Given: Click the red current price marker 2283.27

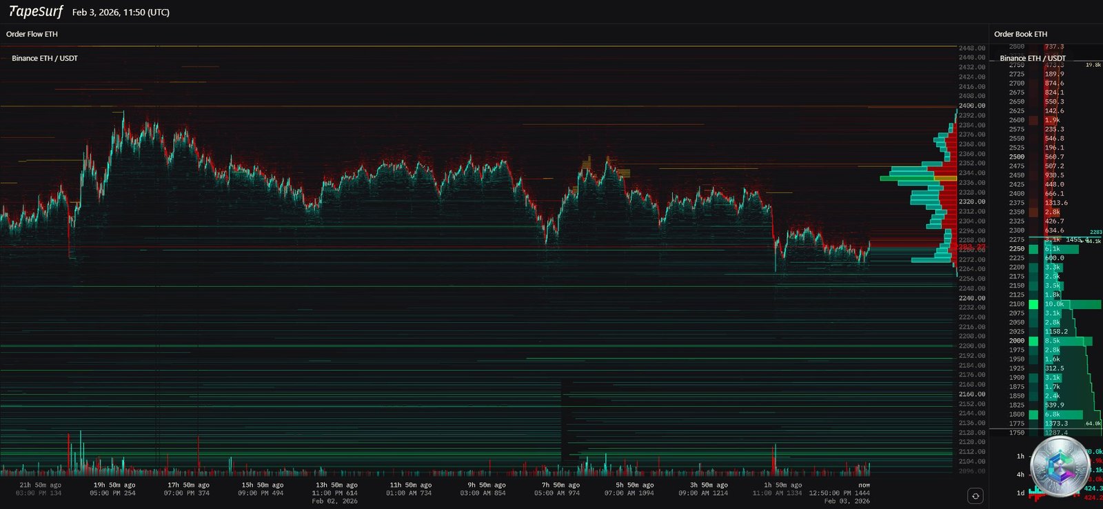Looking at the screenshot, I should (x=971, y=246).
